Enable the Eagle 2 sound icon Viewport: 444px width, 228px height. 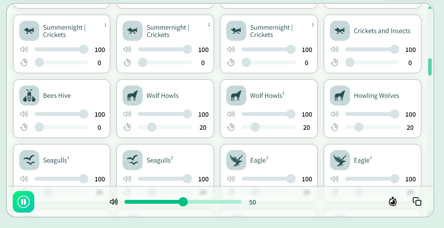(340, 160)
